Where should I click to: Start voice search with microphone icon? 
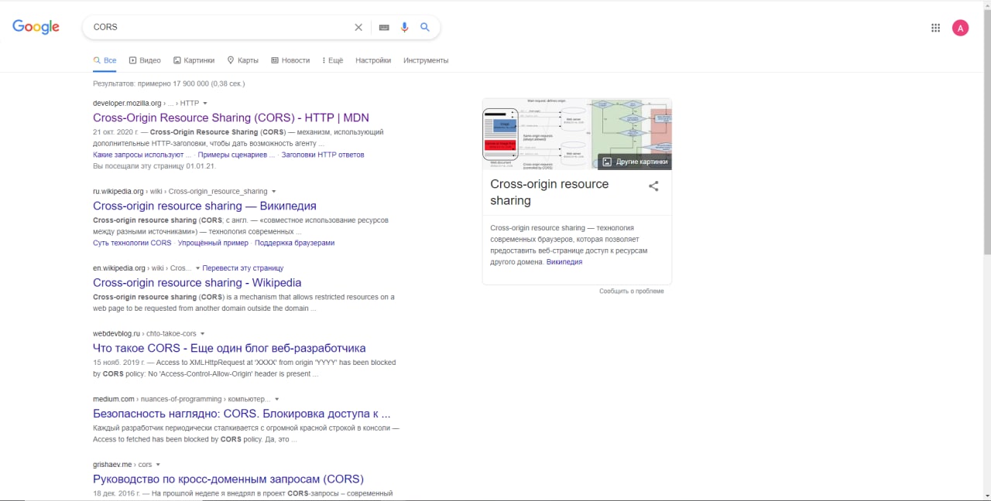click(404, 27)
